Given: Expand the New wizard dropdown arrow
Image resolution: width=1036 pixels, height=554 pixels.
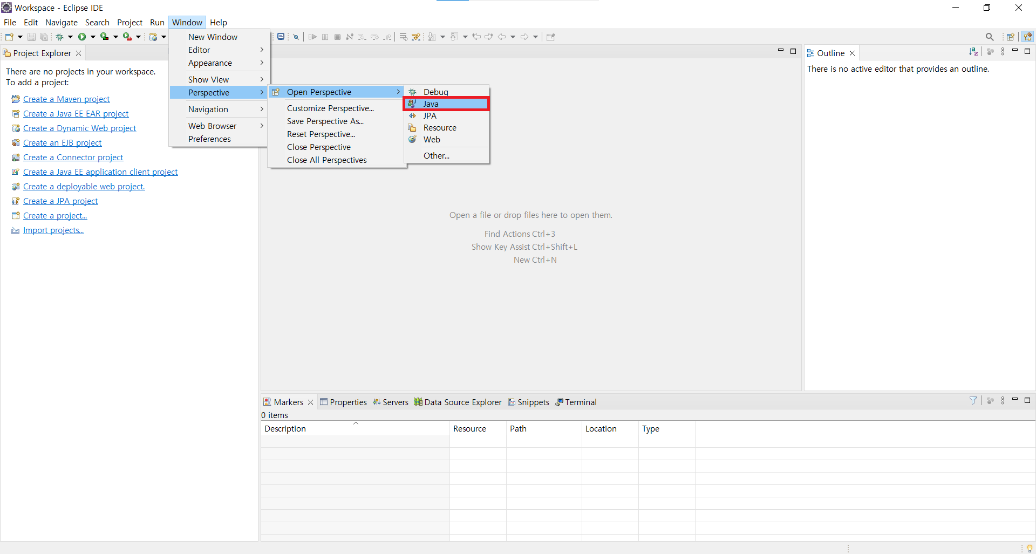Looking at the screenshot, I should point(20,37).
